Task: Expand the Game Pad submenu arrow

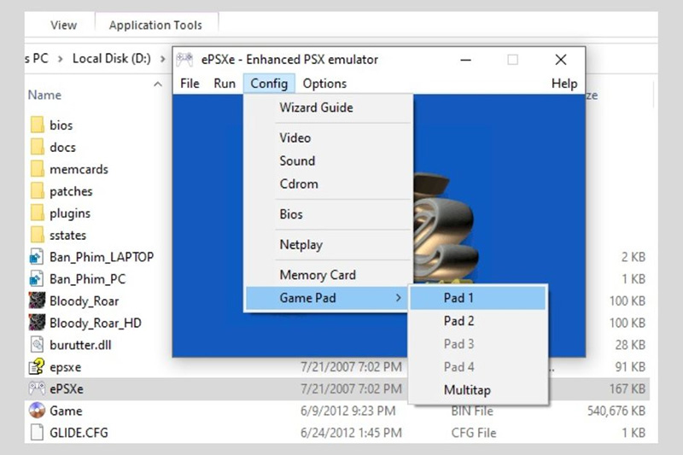Action: tap(398, 298)
